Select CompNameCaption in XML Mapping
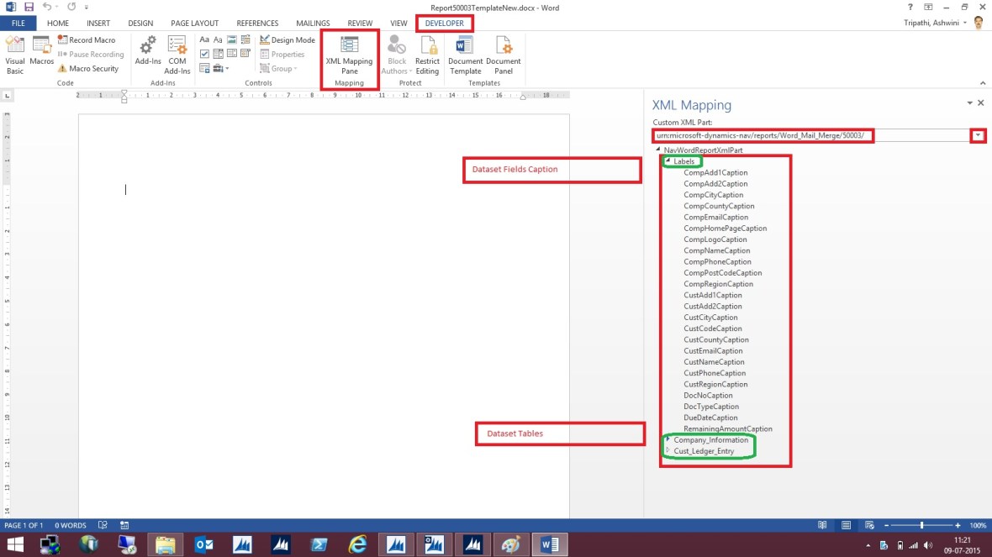Viewport: 992px width, 557px height. (x=716, y=250)
